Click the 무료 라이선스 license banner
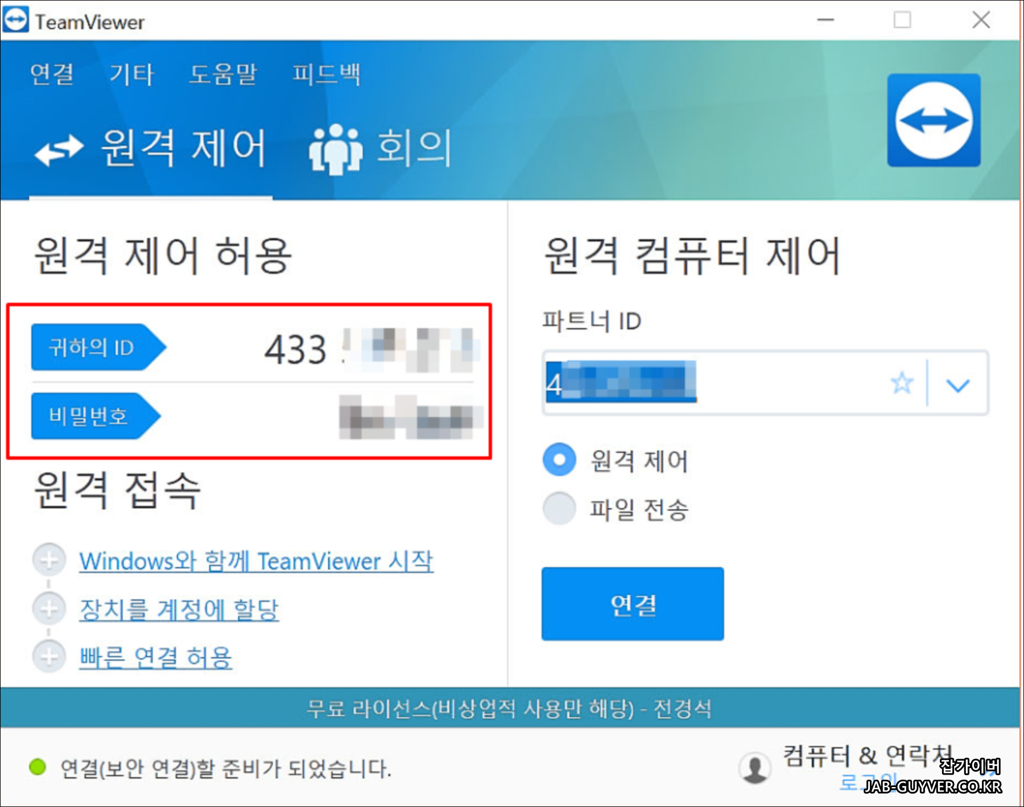The width and height of the screenshot is (1024, 807). (510, 707)
